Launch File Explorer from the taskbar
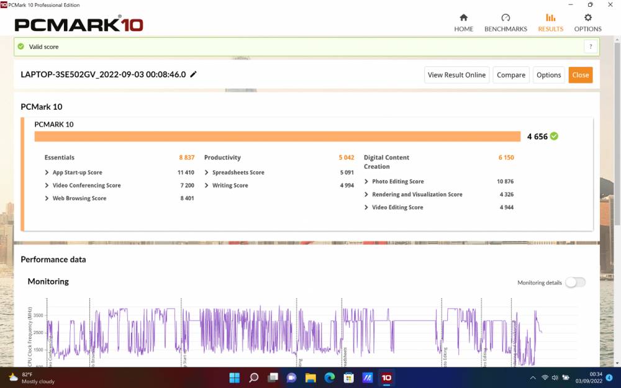Image resolution: width=621 pixels, height=388 pixels. (x=310, y=377)
